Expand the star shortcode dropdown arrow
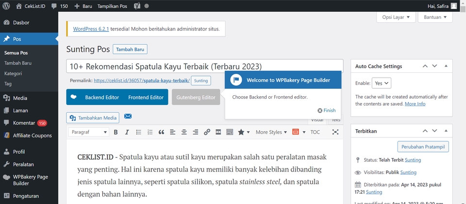 [249, 132]
